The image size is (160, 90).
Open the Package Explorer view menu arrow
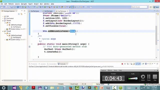click(x=25, y=13)
